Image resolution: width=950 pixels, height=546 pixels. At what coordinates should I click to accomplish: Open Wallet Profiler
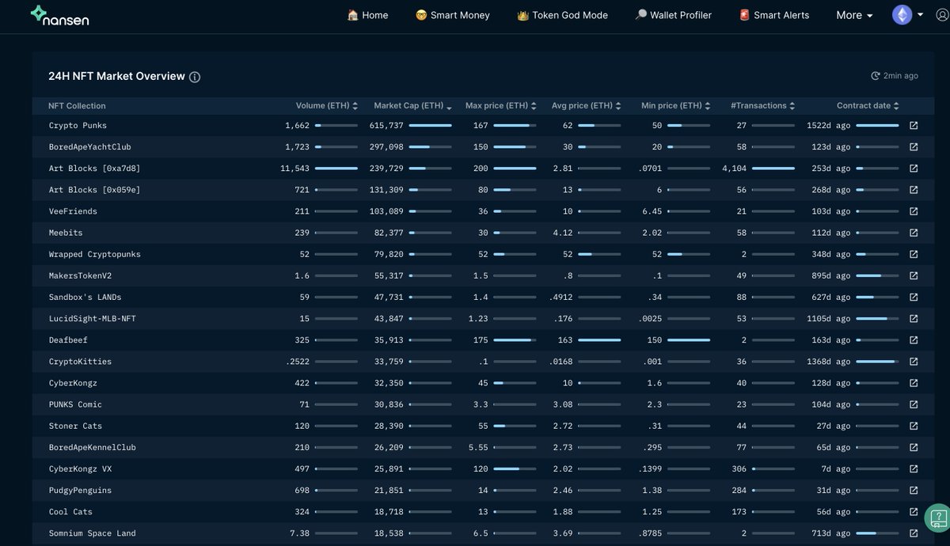pyautogui.click(x=674, y=15)
